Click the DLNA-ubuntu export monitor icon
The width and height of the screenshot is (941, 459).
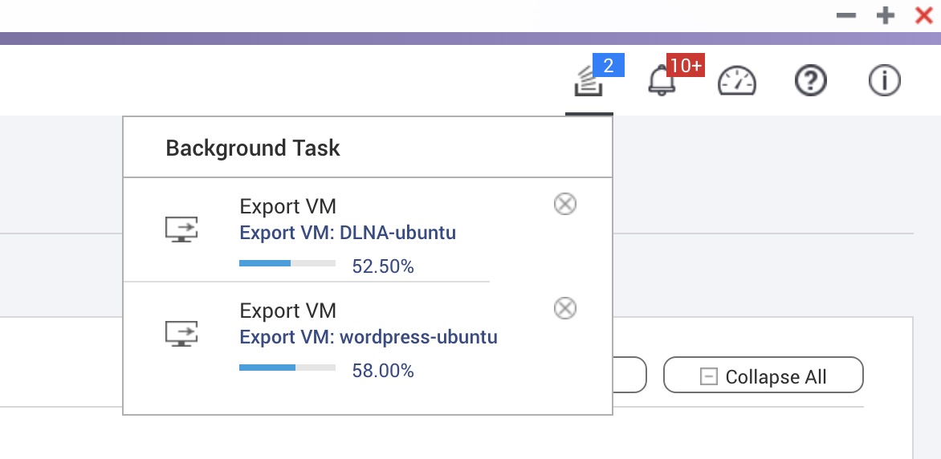point(181,229)
